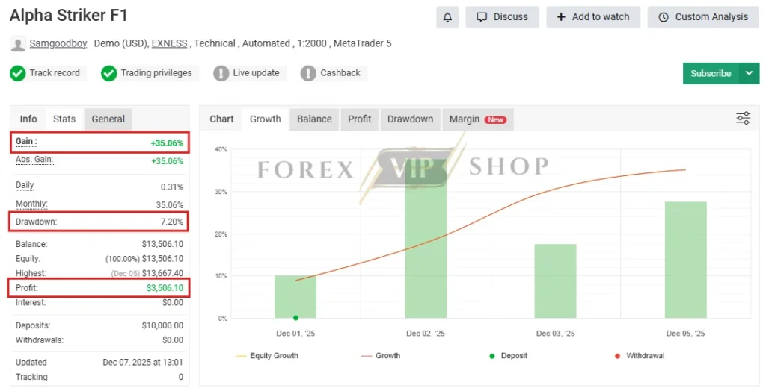Image resolution: width=766 pixels, height=391 pixels.
Task: Select the Chart tab
Action: (221, 119)
